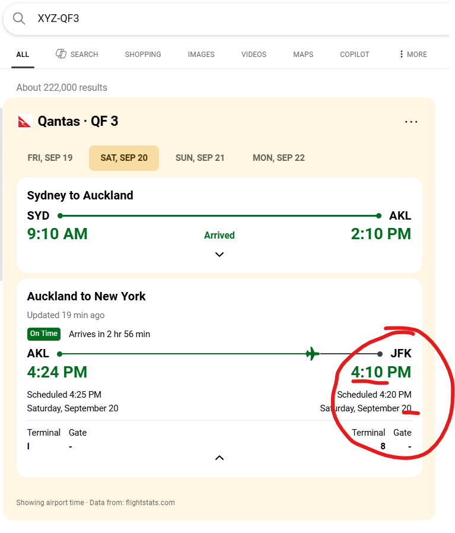
Task: Click the Data from: flightstats.com text
Action: pyautogui.click(x=132, y=503)
